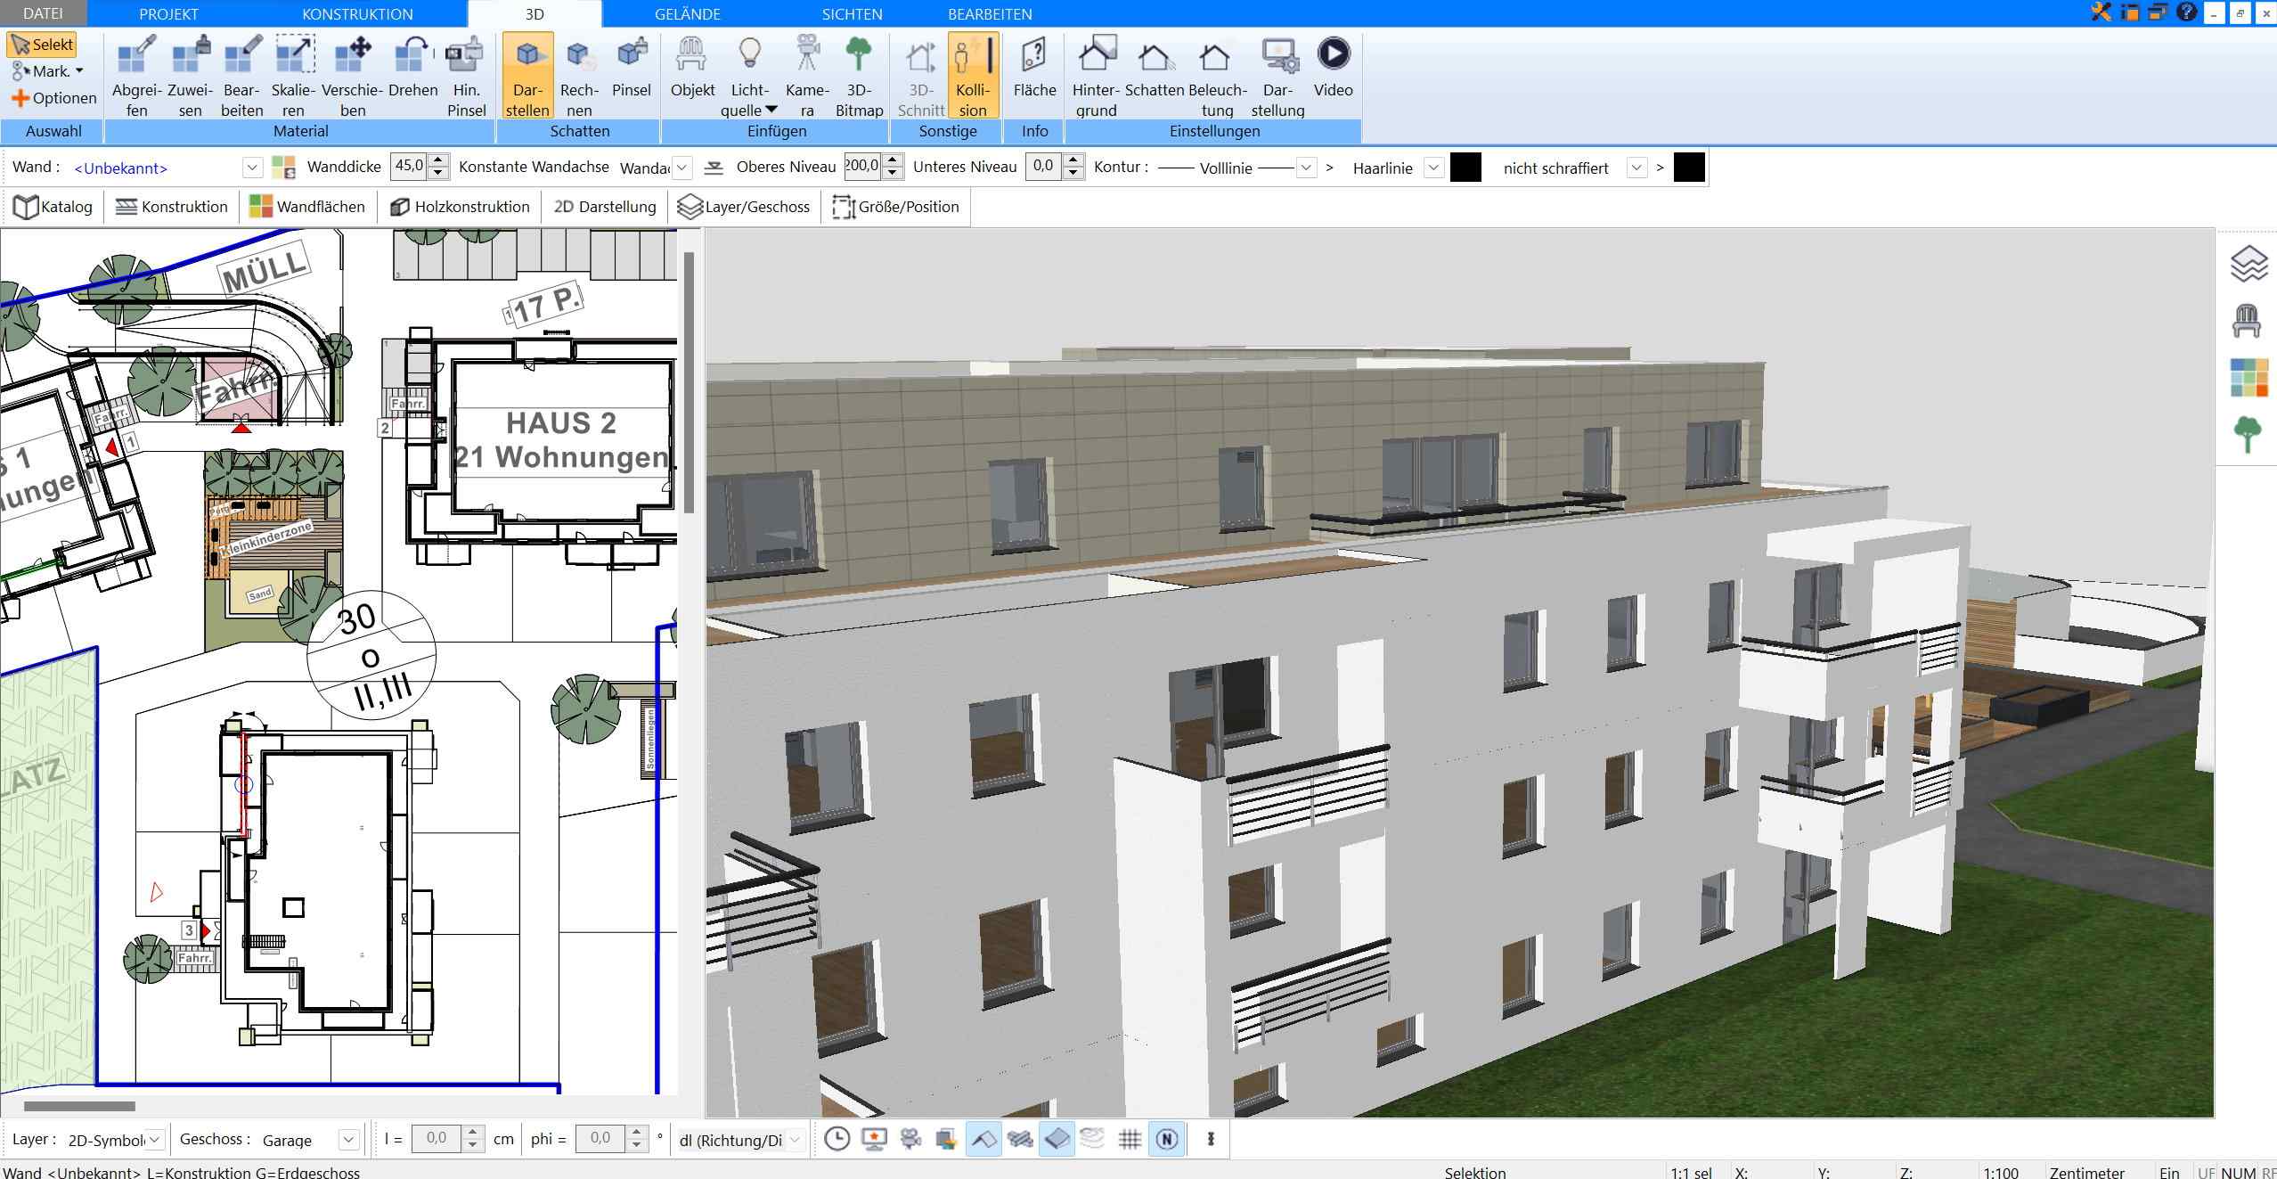Open plants tree icon in right sidebar
Viewport: 2277px width, 1179px height.
(x=2248, y=435)
